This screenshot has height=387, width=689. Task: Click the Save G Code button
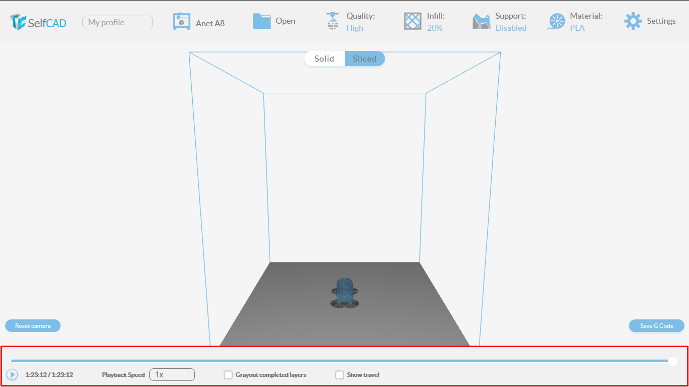point(657,326)
